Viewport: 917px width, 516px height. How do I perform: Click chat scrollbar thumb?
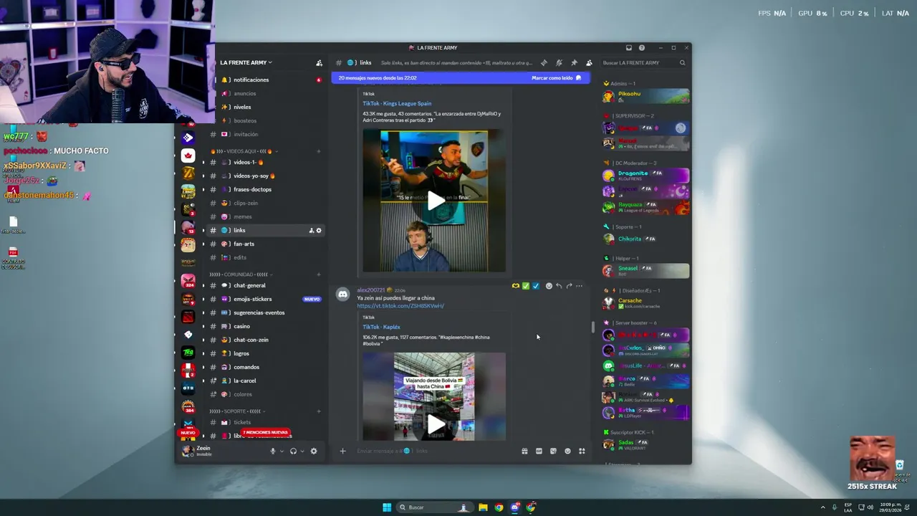coord(592,328)
